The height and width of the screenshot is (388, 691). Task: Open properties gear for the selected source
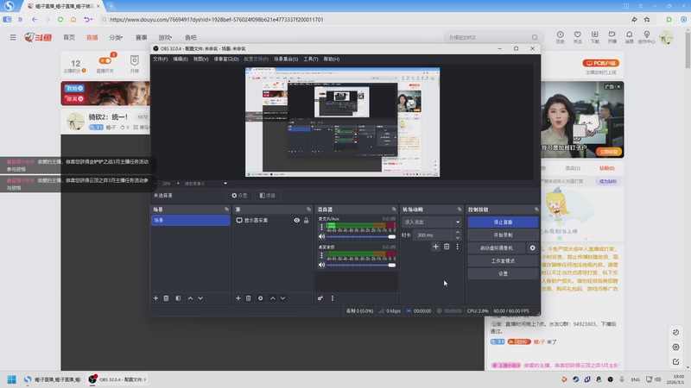point(260,298)
